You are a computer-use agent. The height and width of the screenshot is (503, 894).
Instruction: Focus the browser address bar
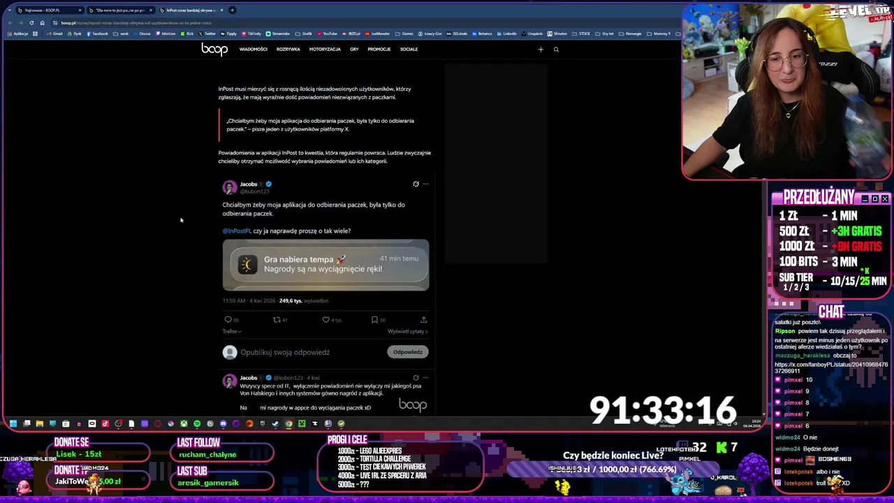[363, 23]
